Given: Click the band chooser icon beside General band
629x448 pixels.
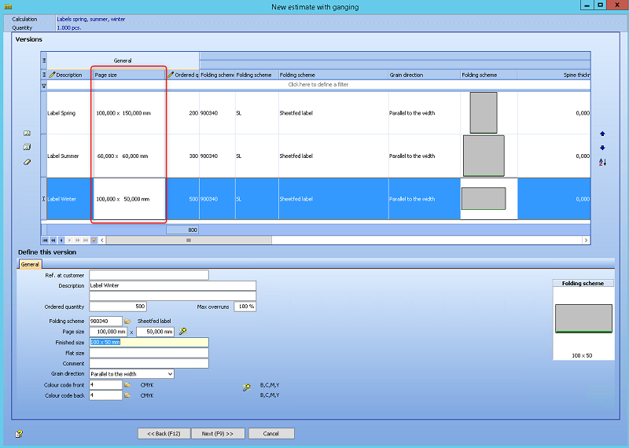Looking at the screenshot, I should tap(44, 61).
